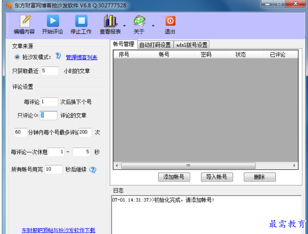Click the 200 次 max comments field

coord(85,132)
